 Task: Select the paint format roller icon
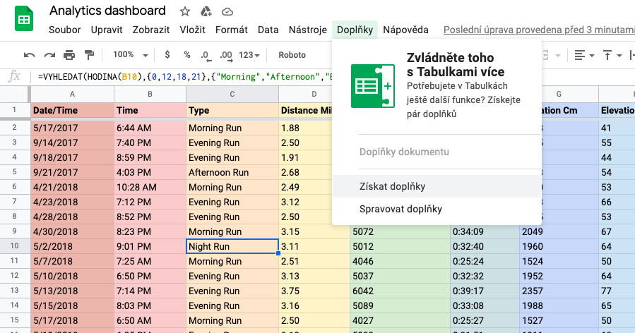[x=89, y=55]
